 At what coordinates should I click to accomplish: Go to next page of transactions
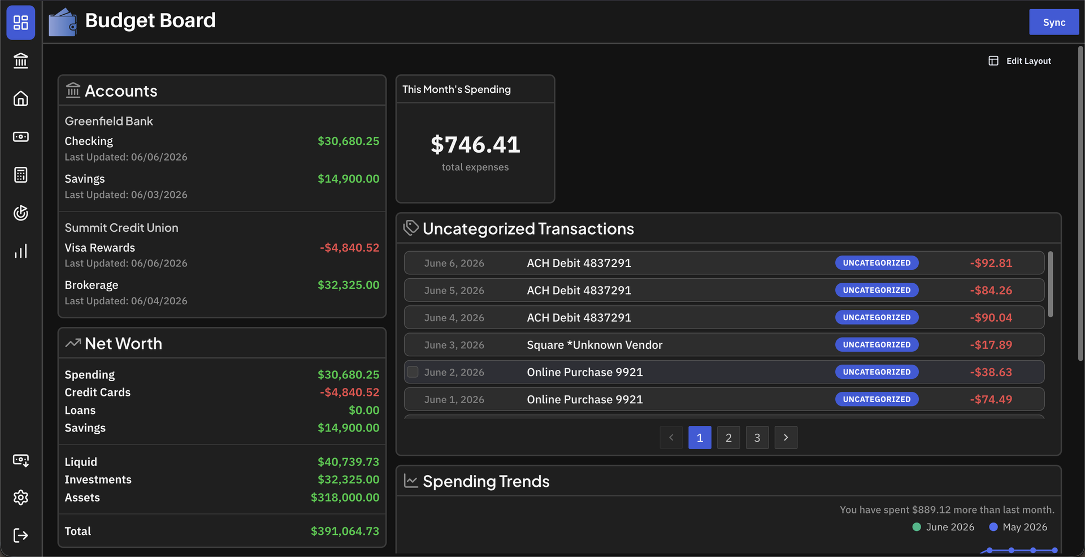point(786,438)
